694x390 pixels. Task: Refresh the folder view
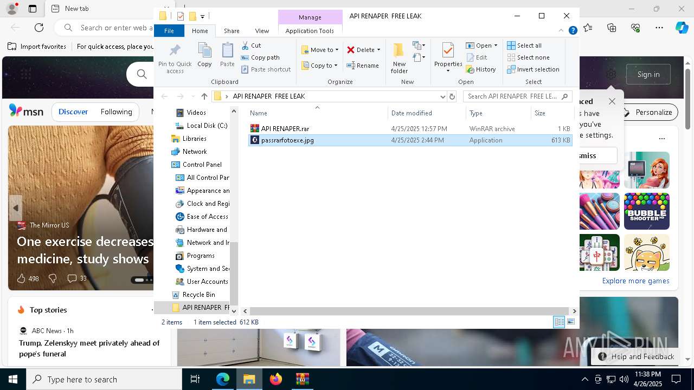click(452, 96)
